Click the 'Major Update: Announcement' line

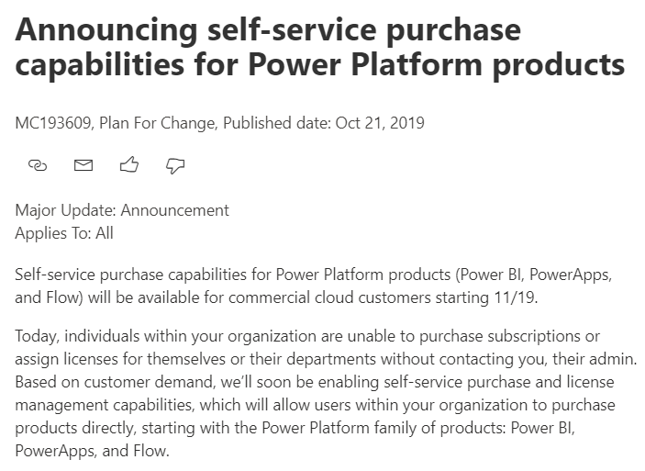click(x=122, y=211)
